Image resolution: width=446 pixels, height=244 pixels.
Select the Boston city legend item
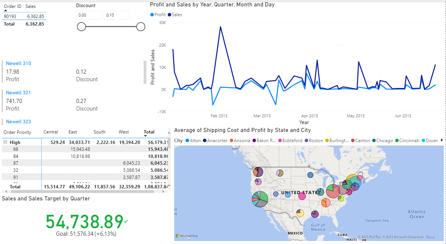(313, 141)
